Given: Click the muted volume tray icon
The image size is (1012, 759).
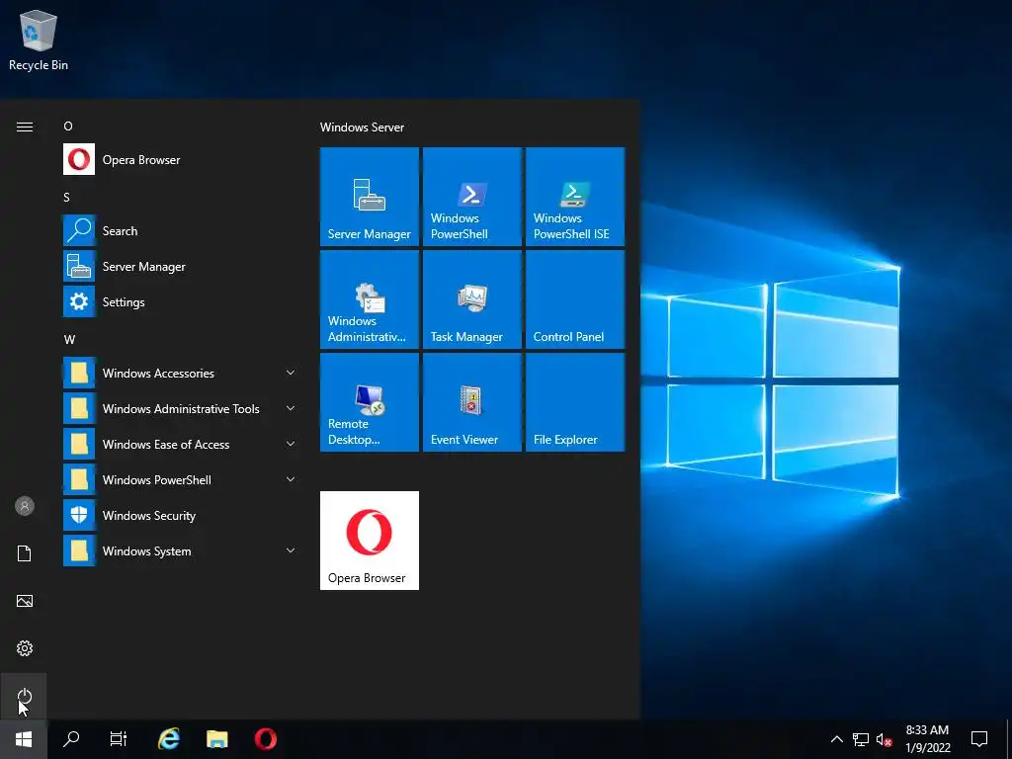Looking at the screenshot, I should (x=884, y=739).
